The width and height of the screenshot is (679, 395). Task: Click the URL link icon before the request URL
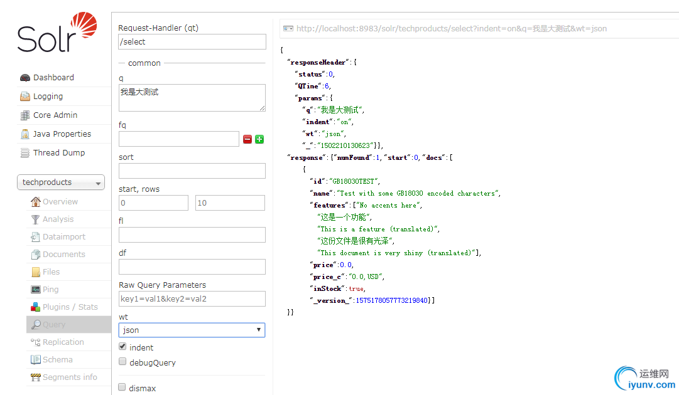288,28
